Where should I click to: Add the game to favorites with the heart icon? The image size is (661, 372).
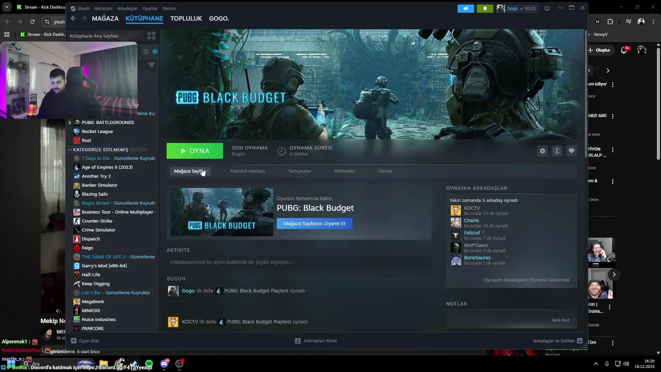coord(571,151)
